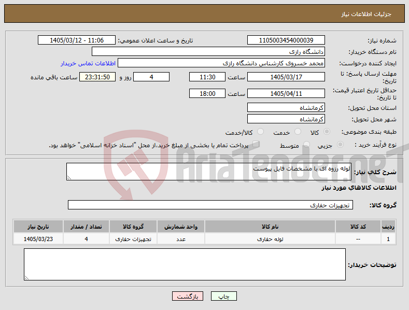
Task: Click the need number field 1105003454000039
Action: click(286, 40)
